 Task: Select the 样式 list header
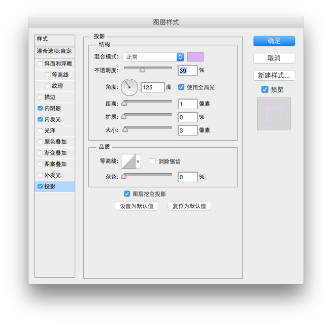coord(55,40)
